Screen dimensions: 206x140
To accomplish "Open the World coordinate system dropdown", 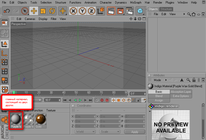I will tap(85, 132).
